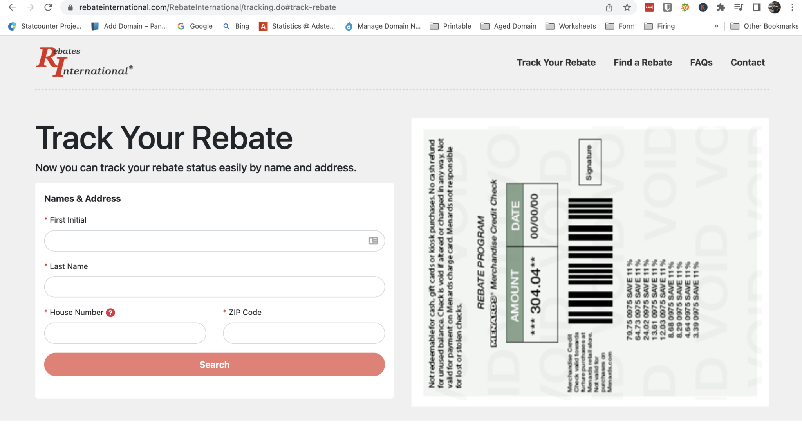Click the browser bookmark star icon
This screenshot has height=442, width=802.
click(627, 7)
